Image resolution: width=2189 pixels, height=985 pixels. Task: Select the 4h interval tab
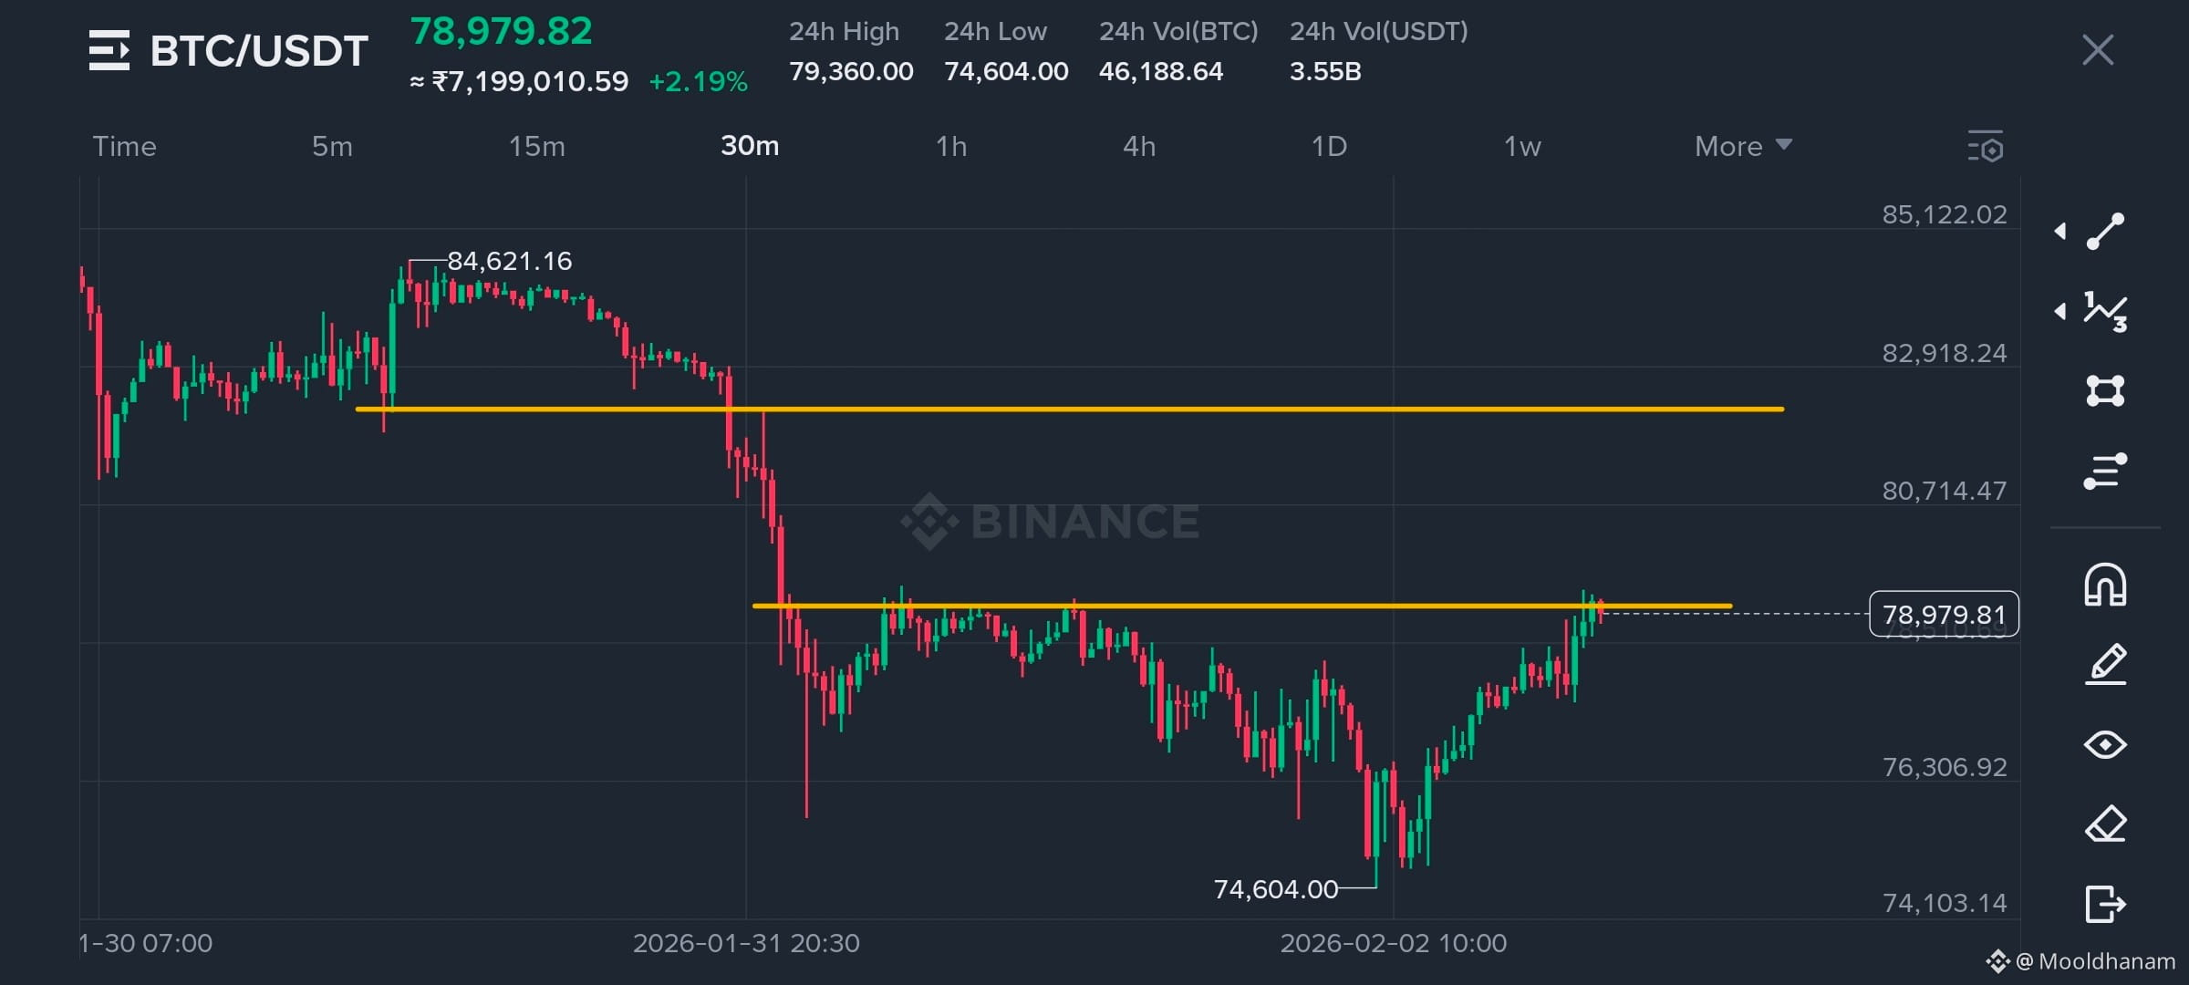(x=1139, y=146)
